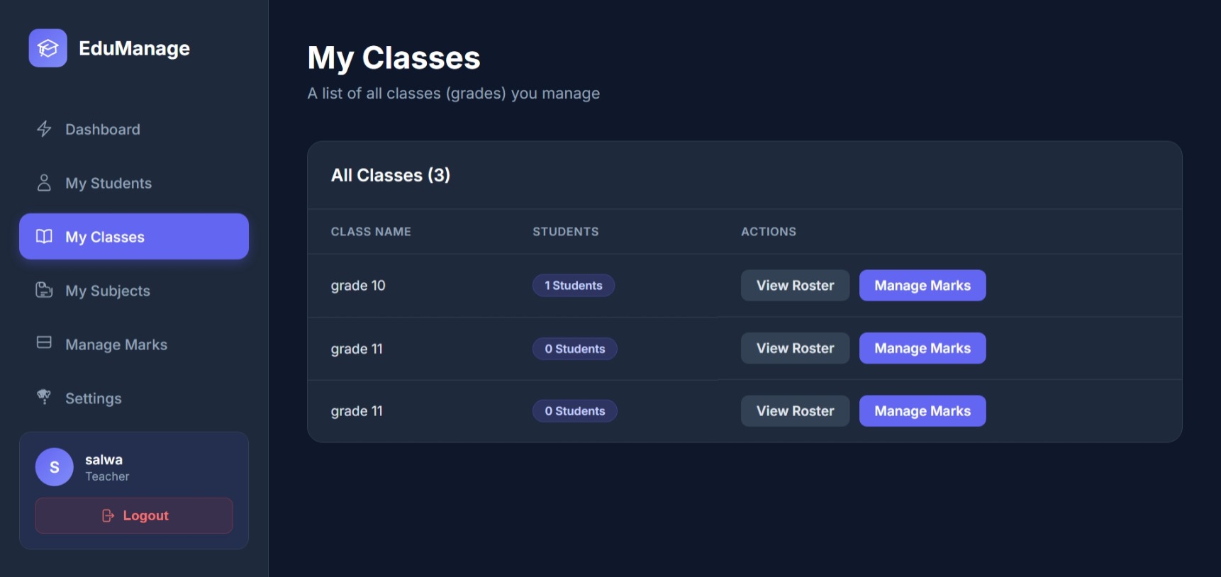Open the Dashboard menu item
1221x577 pixels.
tap(103, 130)
